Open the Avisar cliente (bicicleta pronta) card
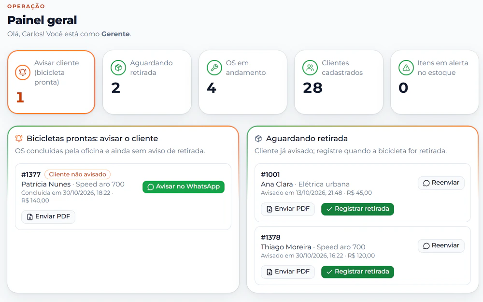Image resolution: width=483 pixels, height=302 pixels. point(51,82)
